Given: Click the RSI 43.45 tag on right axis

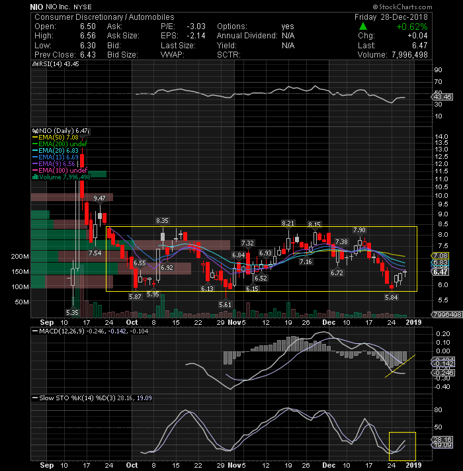Looking at the screenshot, I should tap(442, 97).
